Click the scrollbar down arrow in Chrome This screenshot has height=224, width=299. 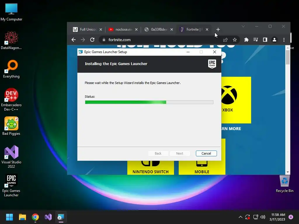[288, 172]
